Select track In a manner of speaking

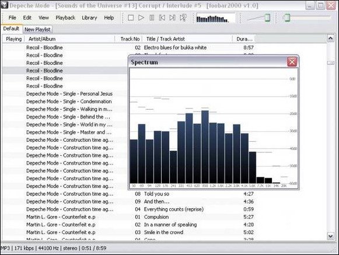pos(170,225)
